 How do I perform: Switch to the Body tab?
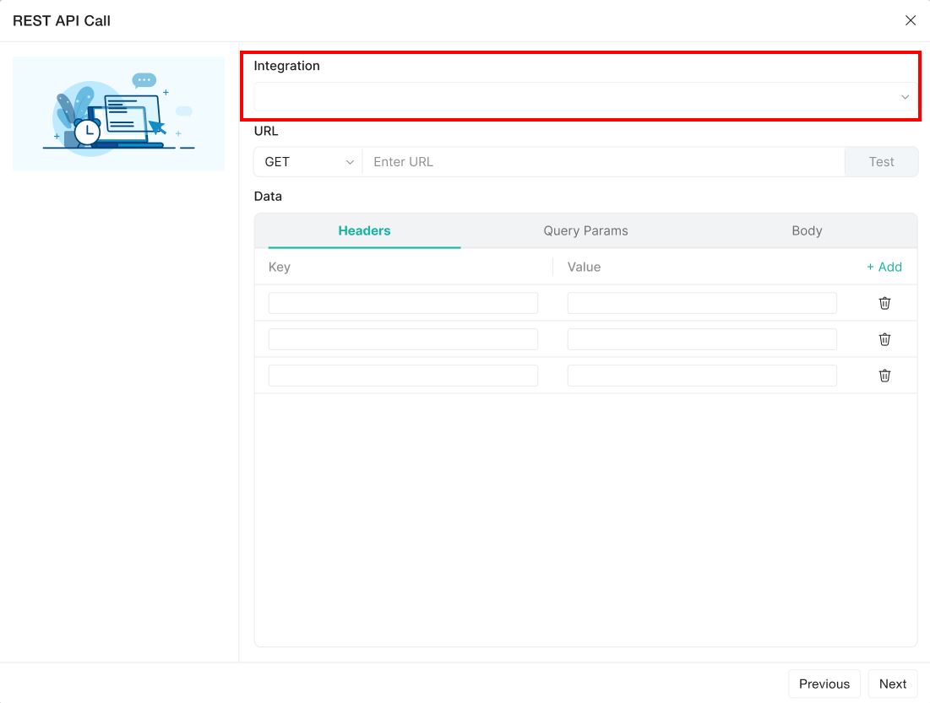pyautogui.click(x=807, y=230)
